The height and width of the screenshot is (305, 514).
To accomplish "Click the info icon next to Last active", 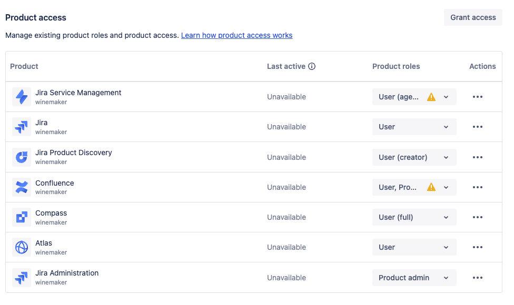I will click(312, 66).
